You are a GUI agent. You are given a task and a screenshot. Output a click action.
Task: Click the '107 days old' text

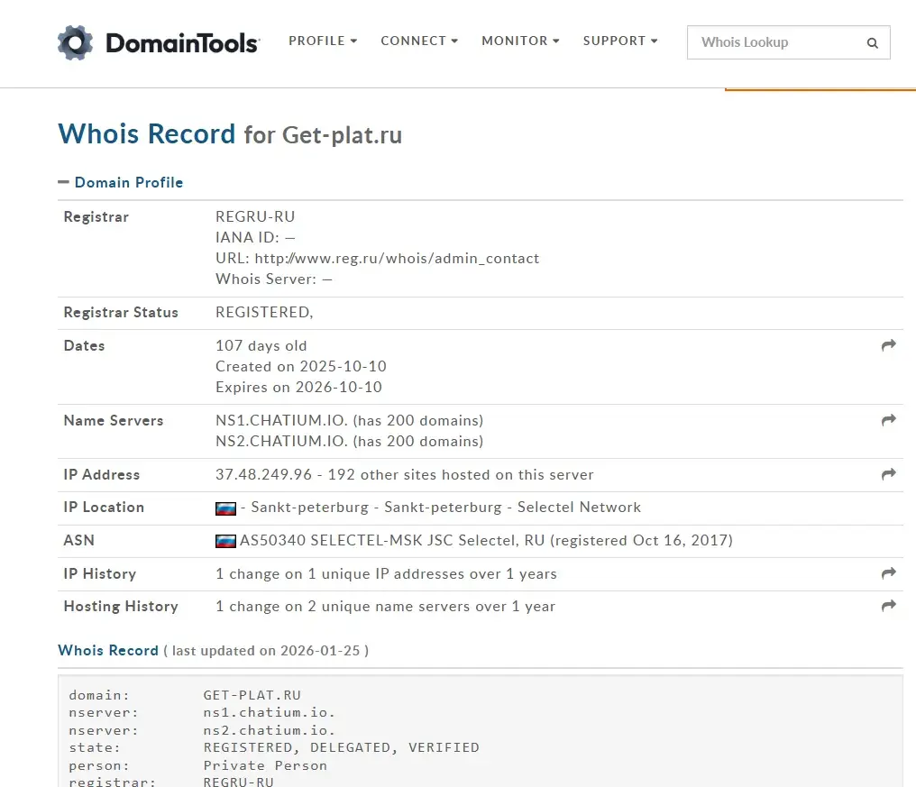[x=261, y=346]
